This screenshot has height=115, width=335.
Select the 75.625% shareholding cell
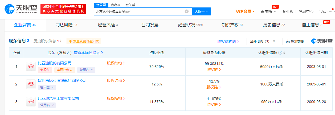[157, 67]
